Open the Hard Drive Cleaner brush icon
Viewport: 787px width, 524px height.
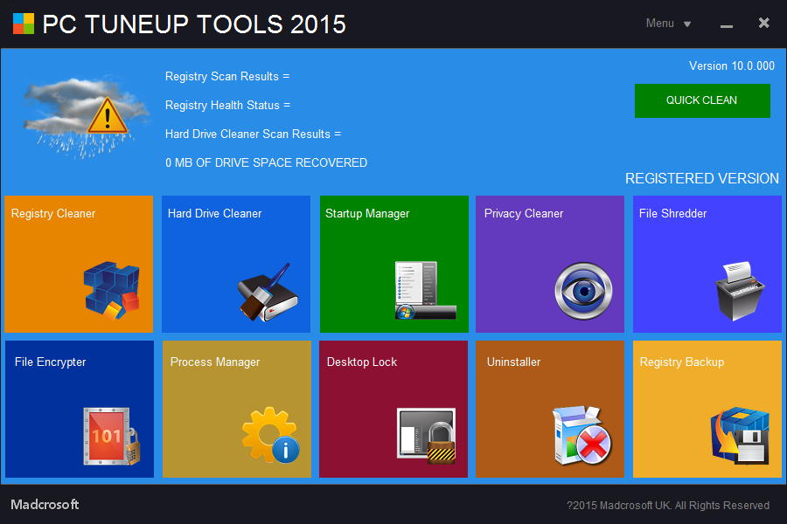click(268, 292)
